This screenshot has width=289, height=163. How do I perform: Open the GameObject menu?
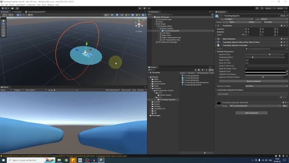tap(20, 5)
